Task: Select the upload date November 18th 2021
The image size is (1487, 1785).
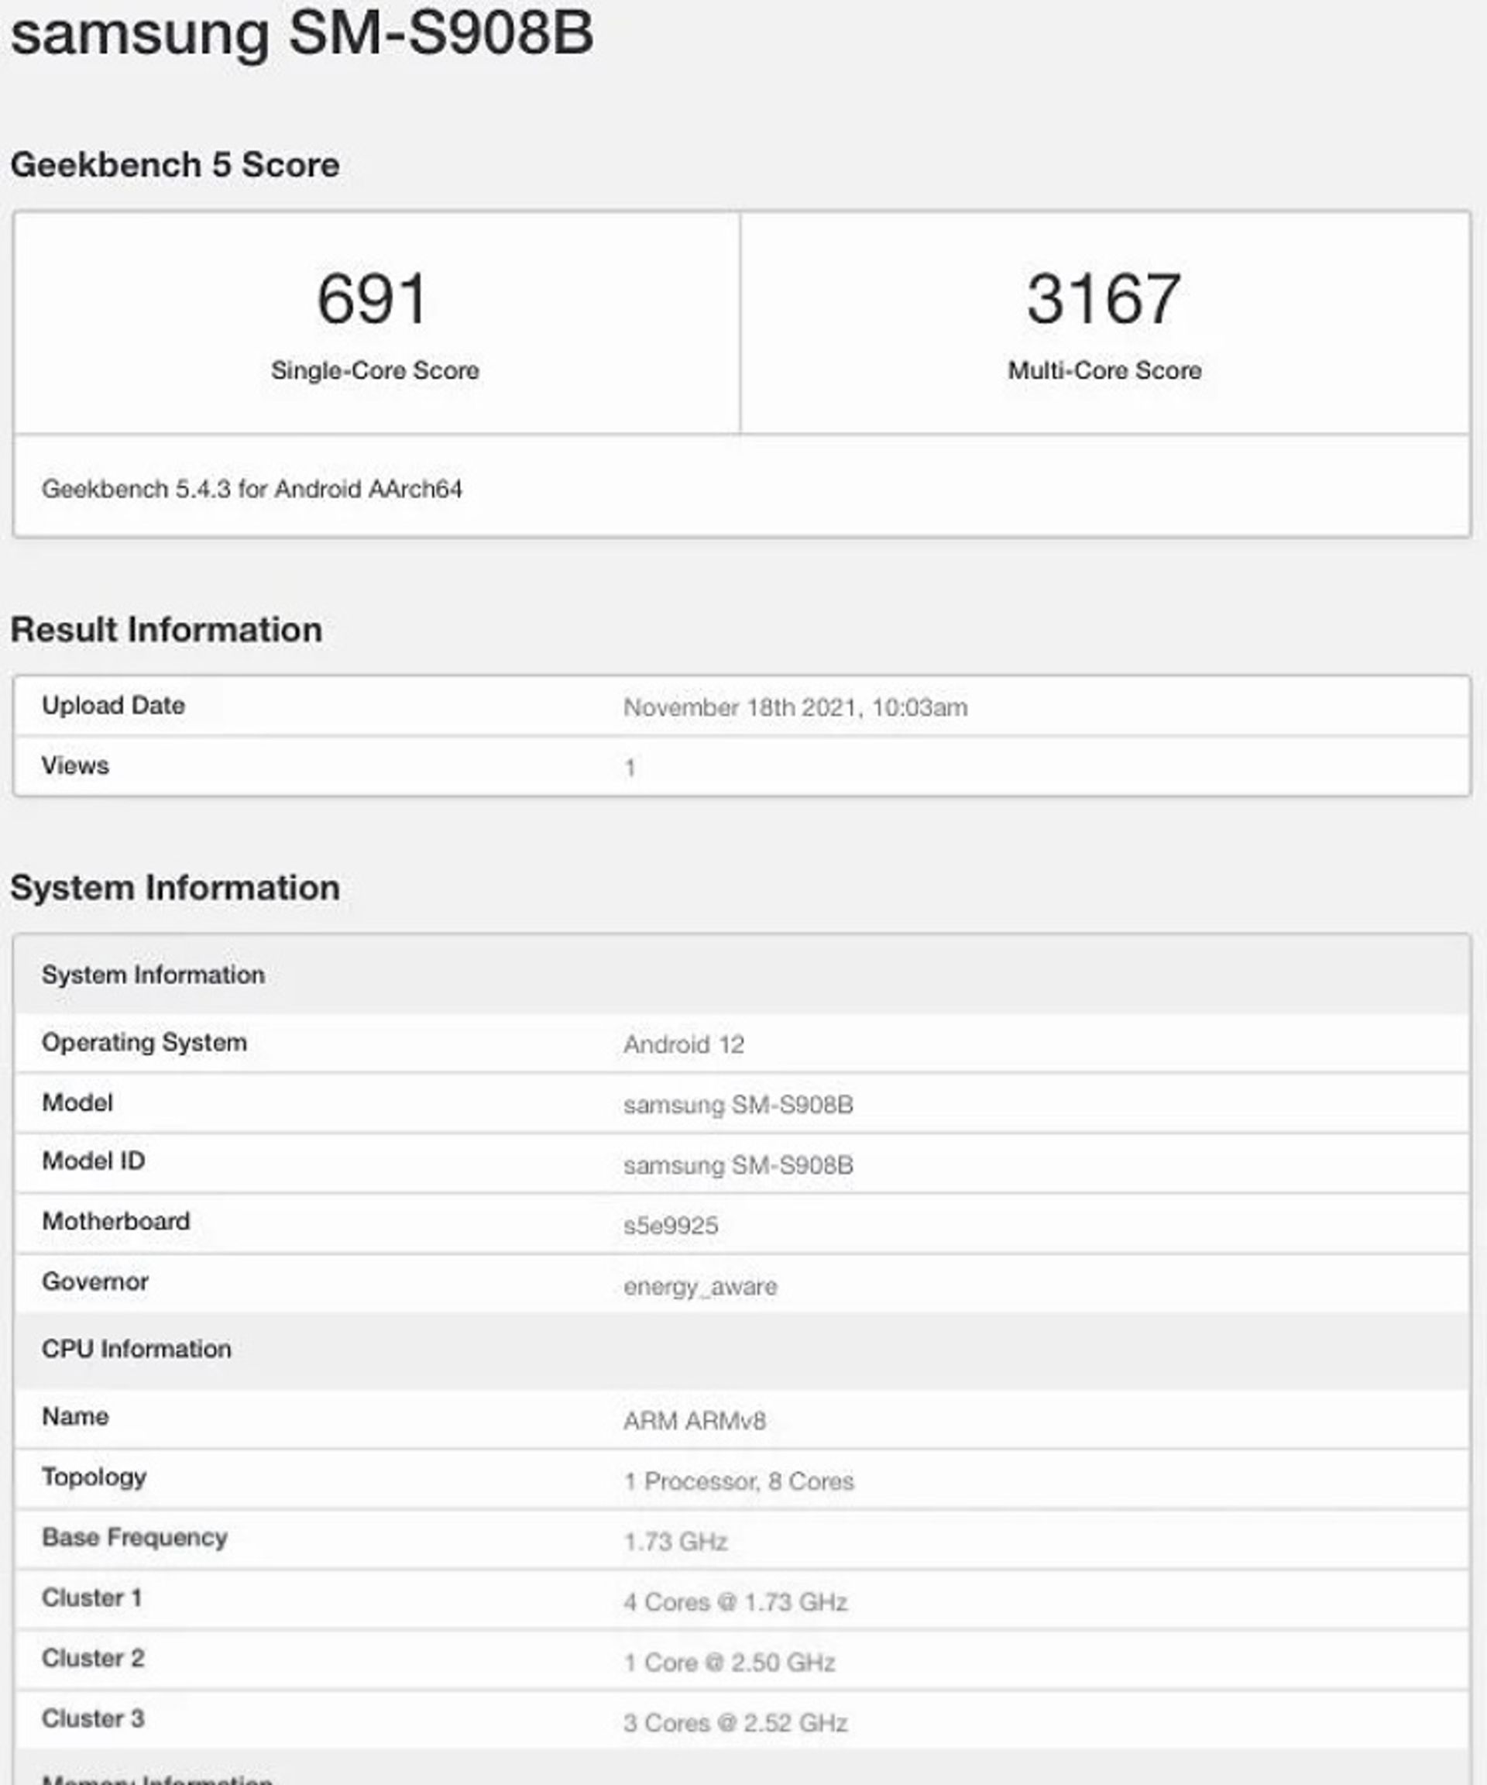Action: [795, 707]
